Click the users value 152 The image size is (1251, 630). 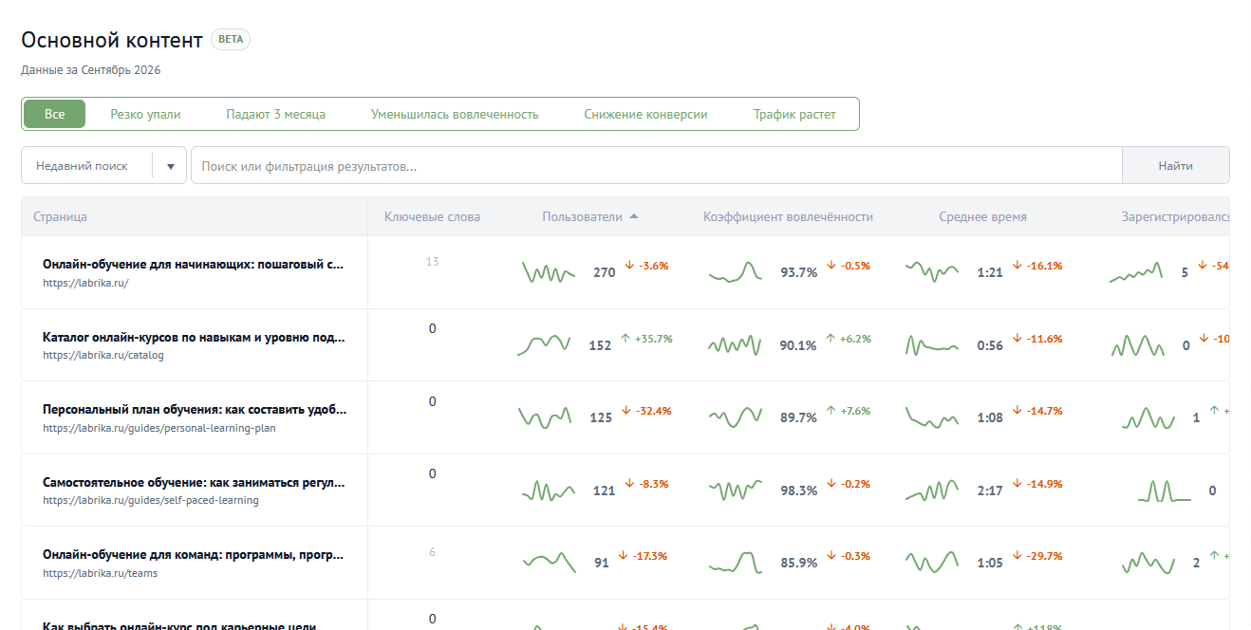(x=600, y=345)
